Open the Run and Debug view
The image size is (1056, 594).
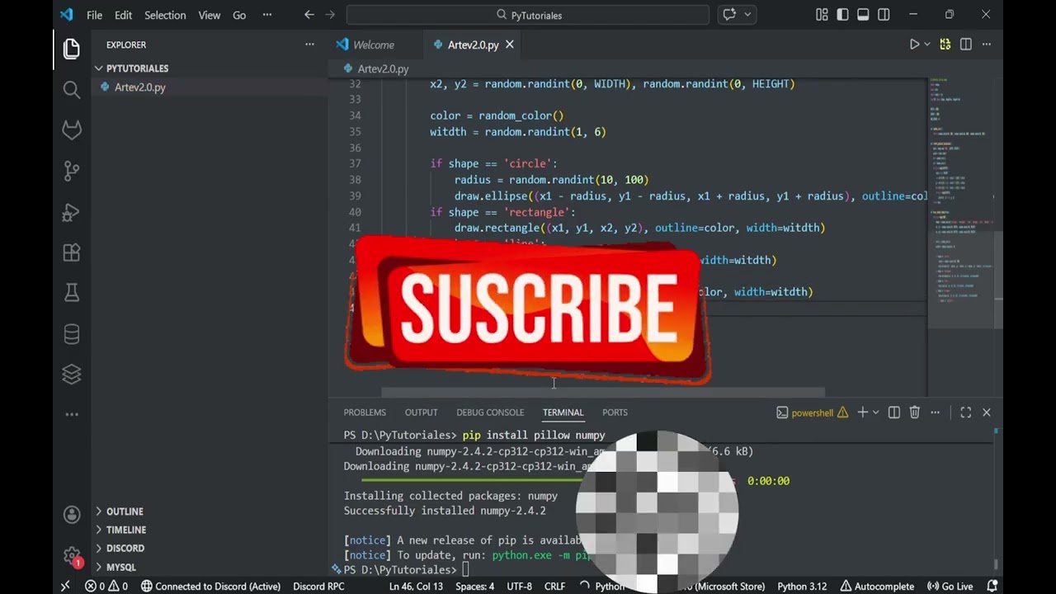[x=72, y=212]
